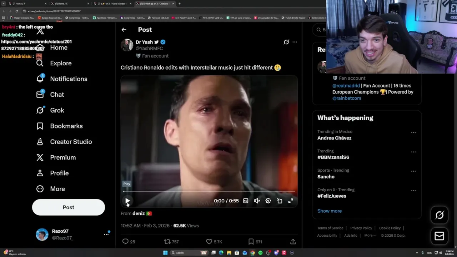Image resolution: width=457 pixels, height=257 pixels.
Task: Reload the page in browser
Action: tap(16, 11)
